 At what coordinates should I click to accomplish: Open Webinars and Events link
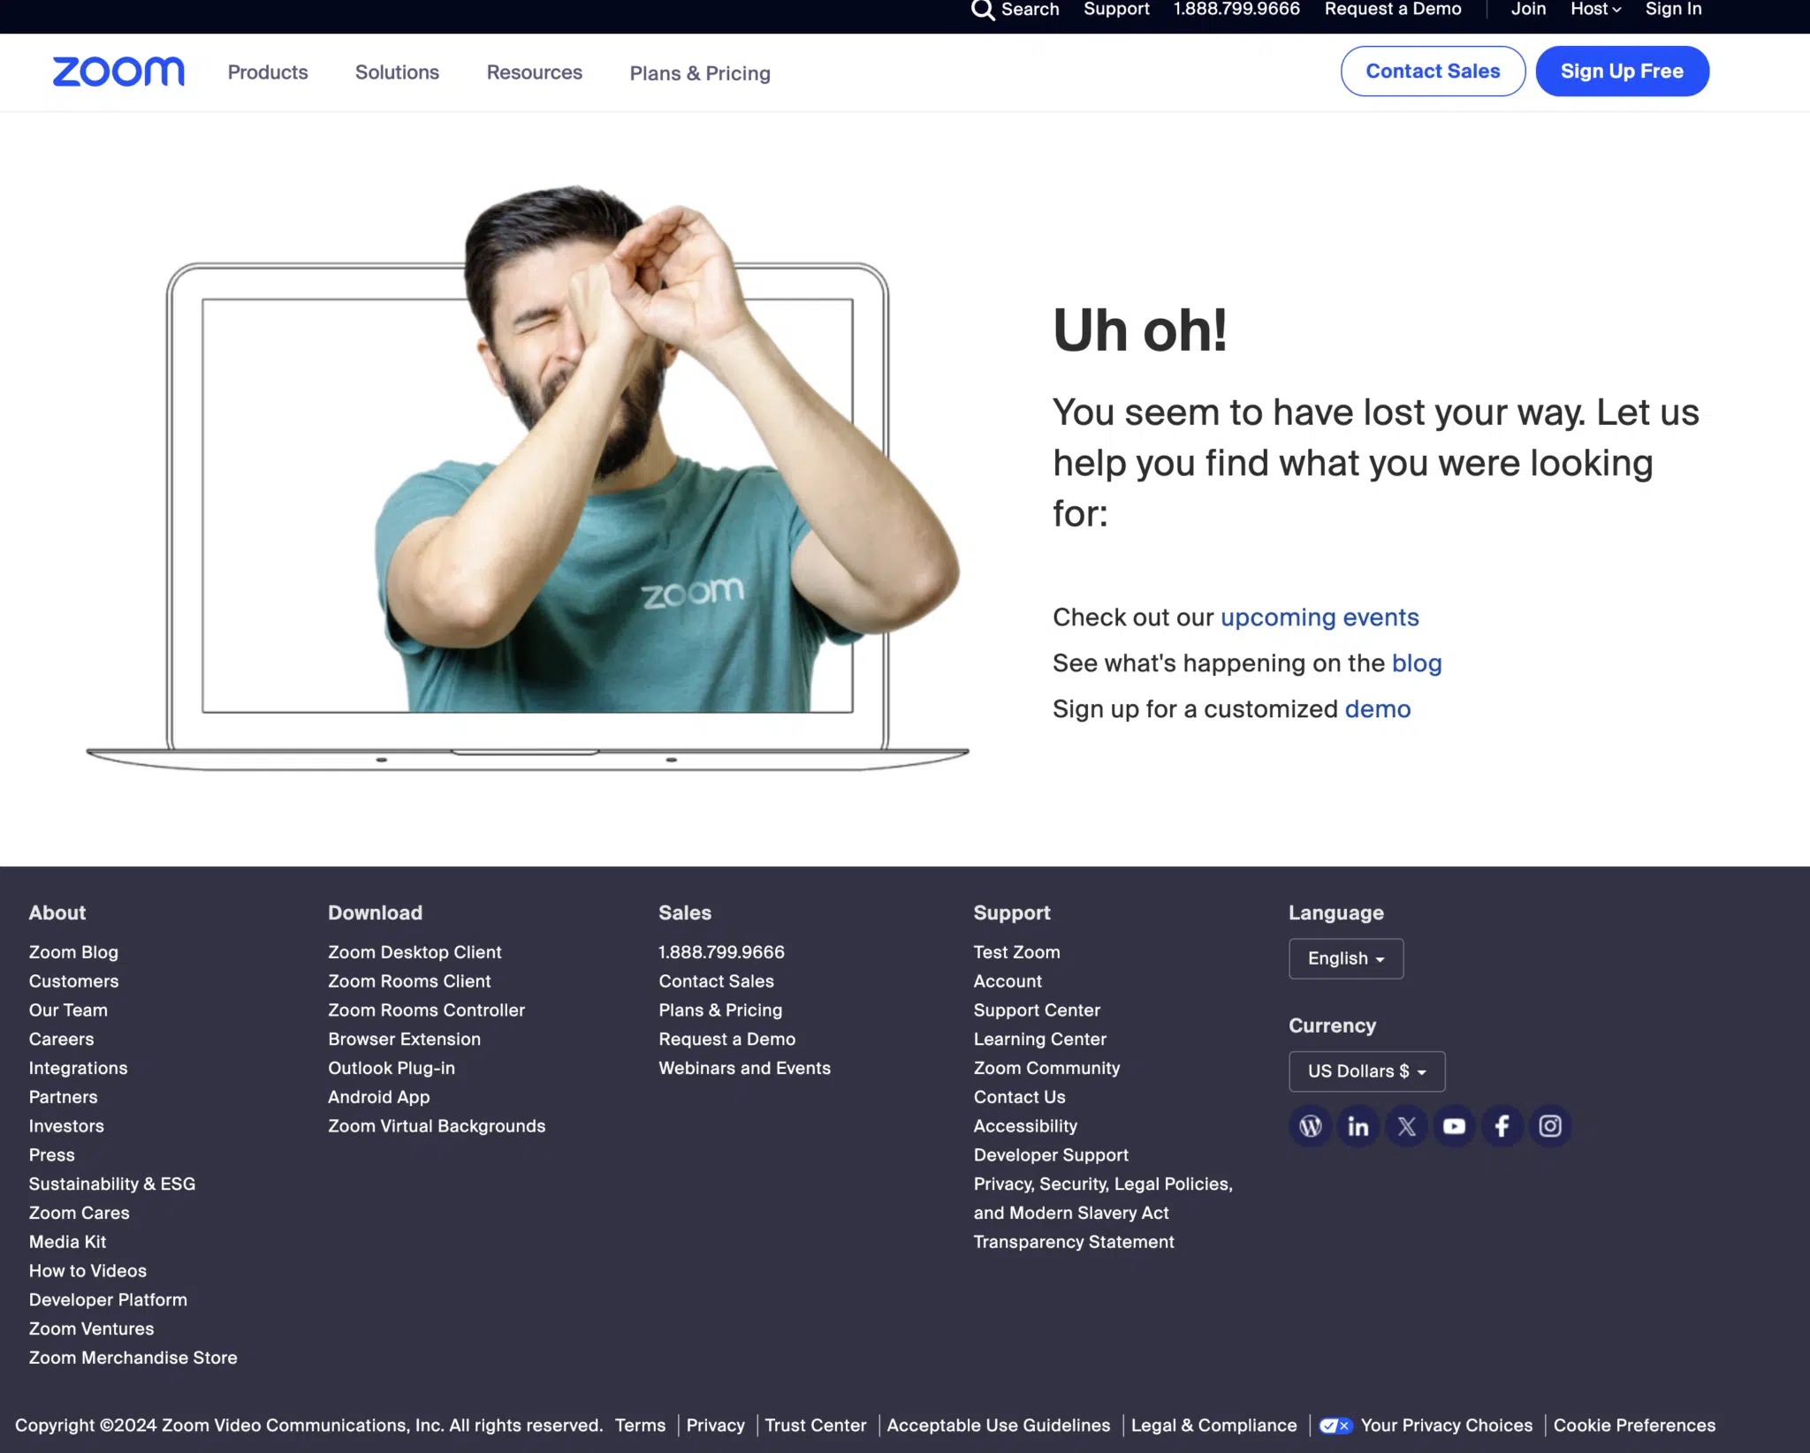(744, 1069)
